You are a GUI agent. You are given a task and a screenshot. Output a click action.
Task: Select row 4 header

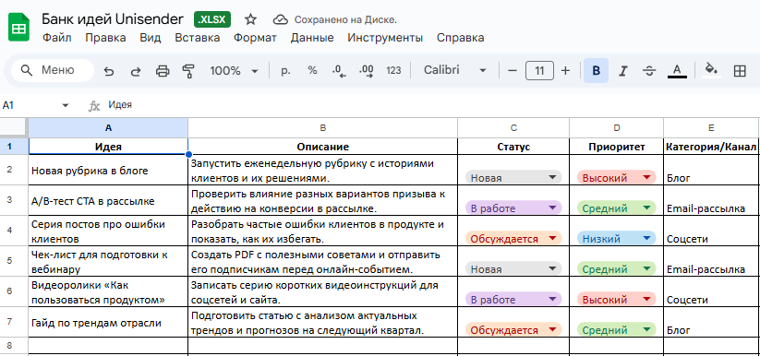pyautogui.click(x=14, y=230)
